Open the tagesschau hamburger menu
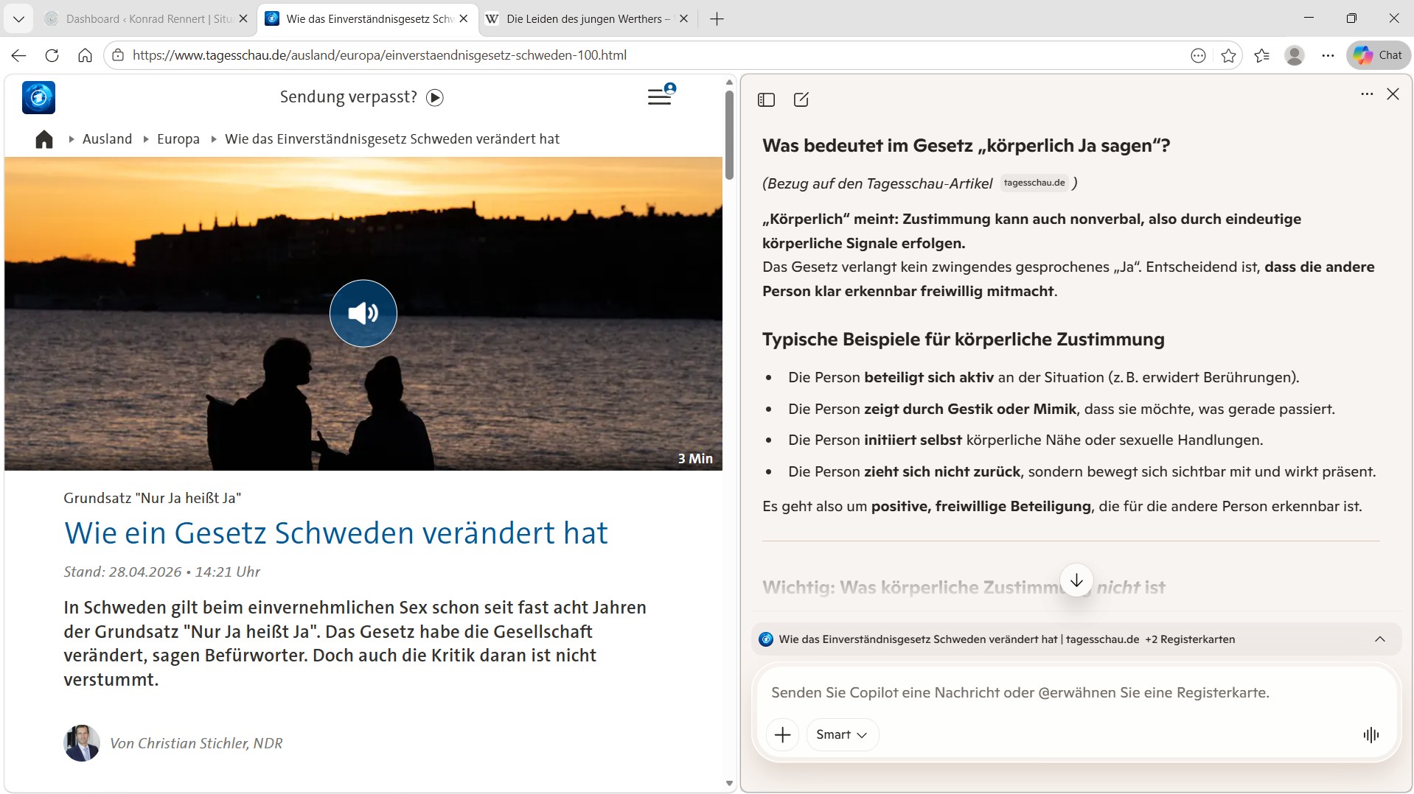The image size is (1414, 794). click(x=659, y=96)
